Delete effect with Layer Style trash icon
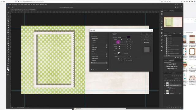Screen dimensions: 196x110 107,69
